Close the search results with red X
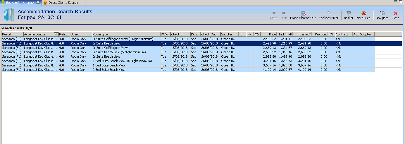Viewport: 405px width, 144px height. tap(395, 15)
